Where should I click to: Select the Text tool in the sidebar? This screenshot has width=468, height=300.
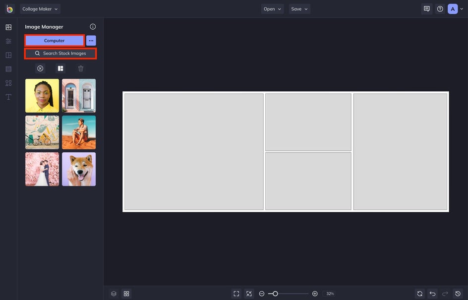(x=8, y=97)
